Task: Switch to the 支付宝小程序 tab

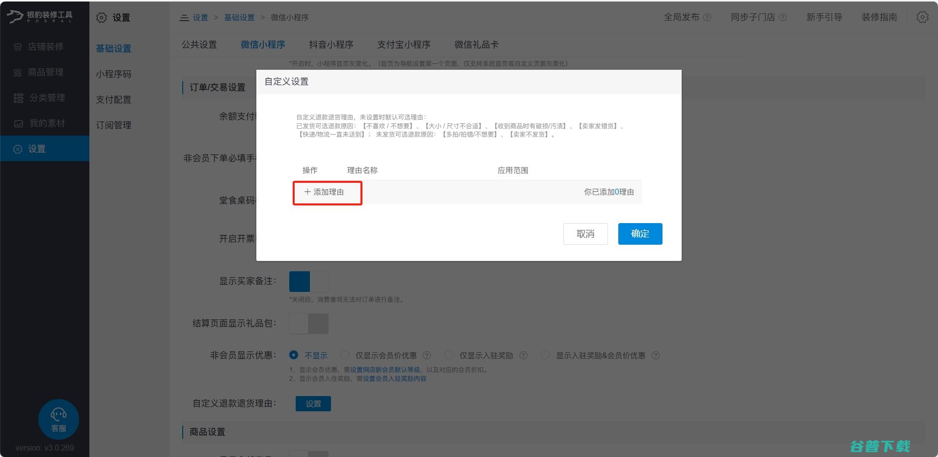Action: [x=404, y=45]
